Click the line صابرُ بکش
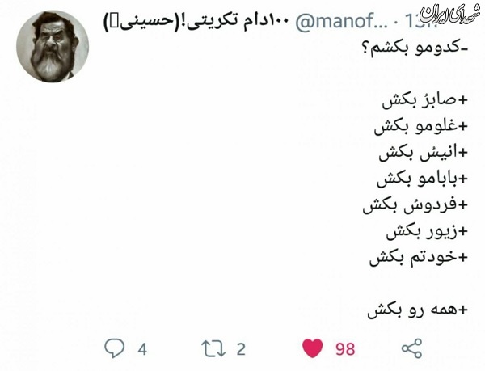This screenshot has height=371, width=485. coord(425,101)
